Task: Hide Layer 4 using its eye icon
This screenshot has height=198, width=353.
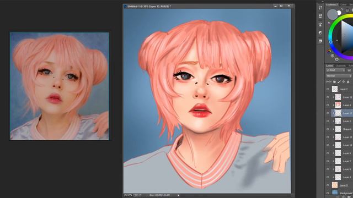Action: 328,105
